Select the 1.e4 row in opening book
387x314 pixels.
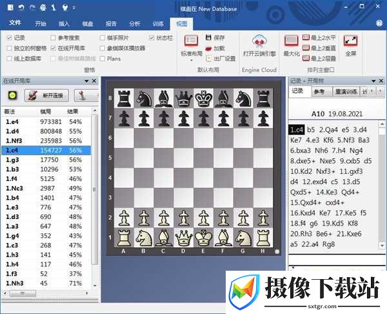click(x=46, y=121)
